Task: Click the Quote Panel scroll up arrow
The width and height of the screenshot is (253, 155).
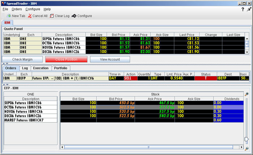Action: pos(247,39)
